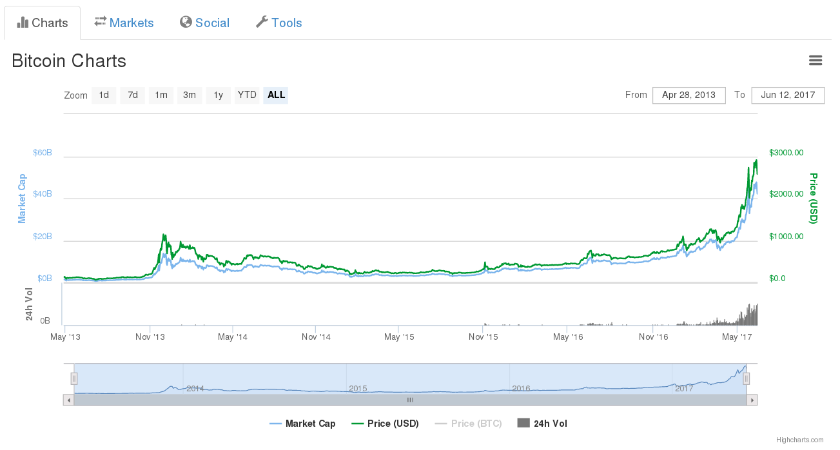Switch to the Markets tab

pos(124,23)
